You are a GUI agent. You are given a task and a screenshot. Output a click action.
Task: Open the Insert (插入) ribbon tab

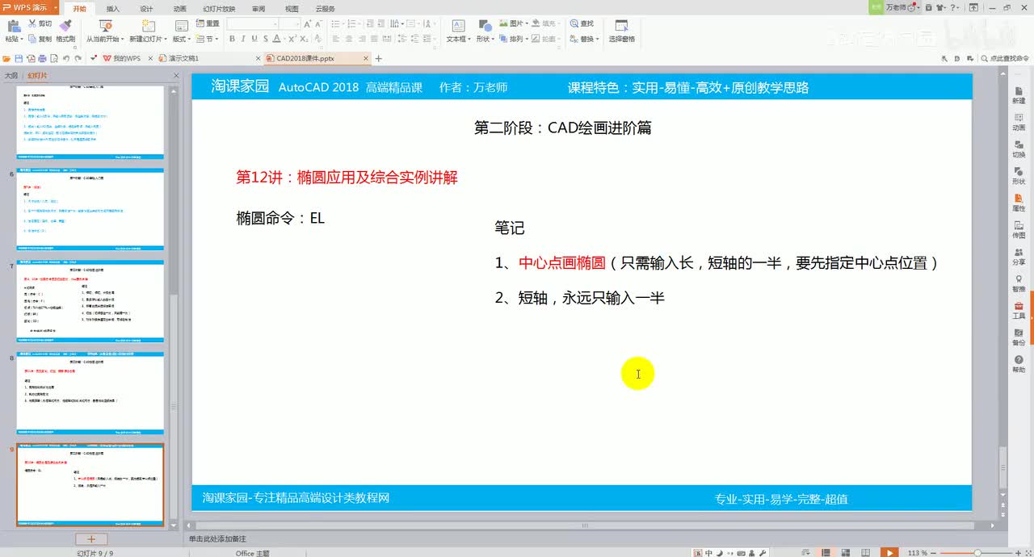tap(113, 8)
